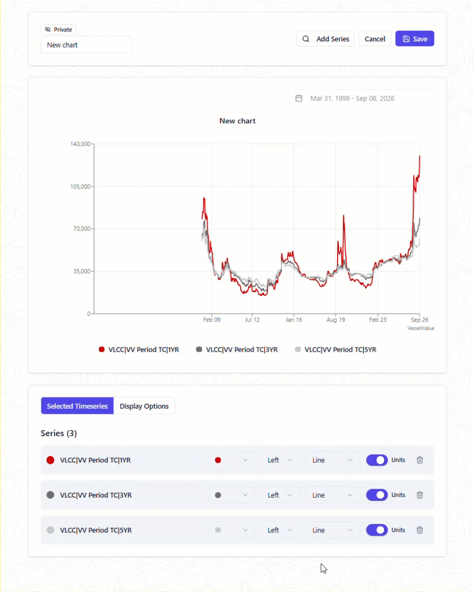Open Line chart type dropdown for TC|5YR
Screen dimensions: 473x592
click(333, 530)
